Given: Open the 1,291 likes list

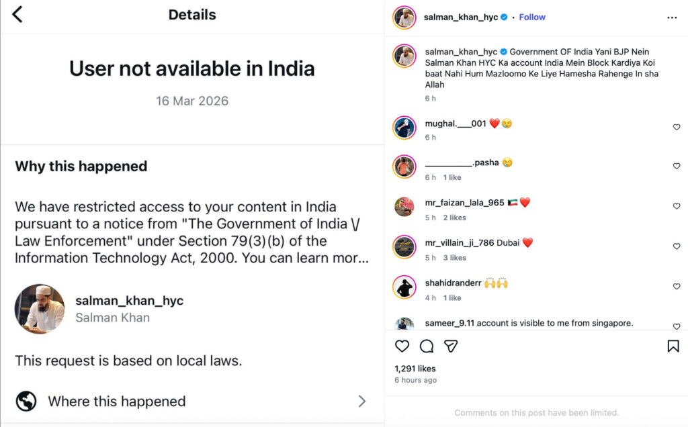Looking at the screenshot, I should 415,369.
